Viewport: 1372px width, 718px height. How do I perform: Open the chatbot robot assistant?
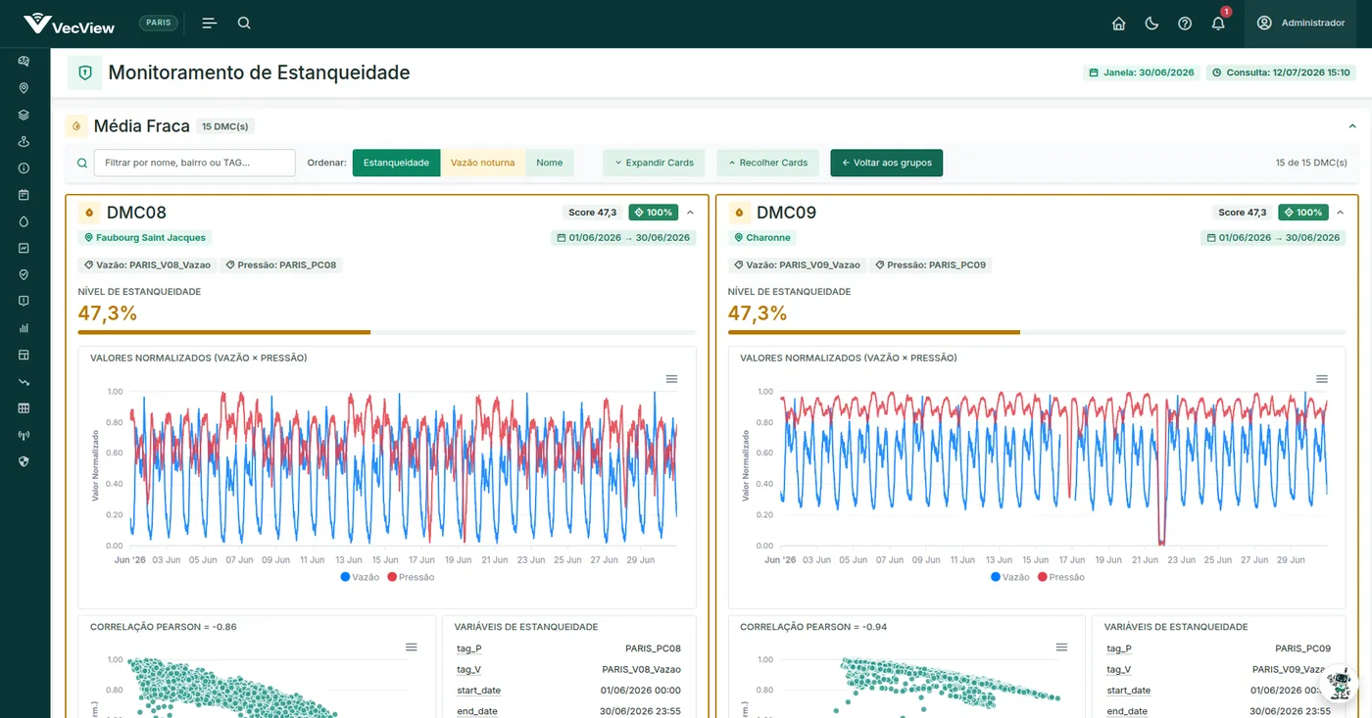pos(1339,685)
